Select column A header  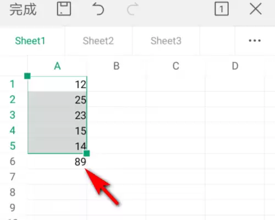coord(57,66)
